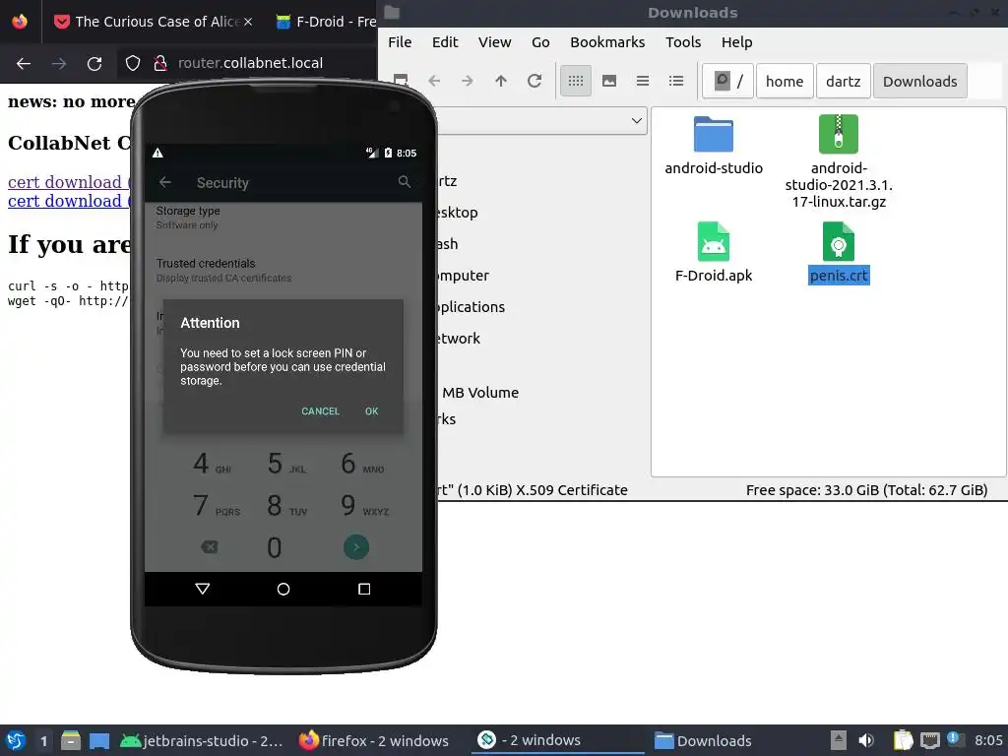Close the Curious Case of Alice tab
Viewport: 1008px width, 756px height.
click(x=248, y=22)
